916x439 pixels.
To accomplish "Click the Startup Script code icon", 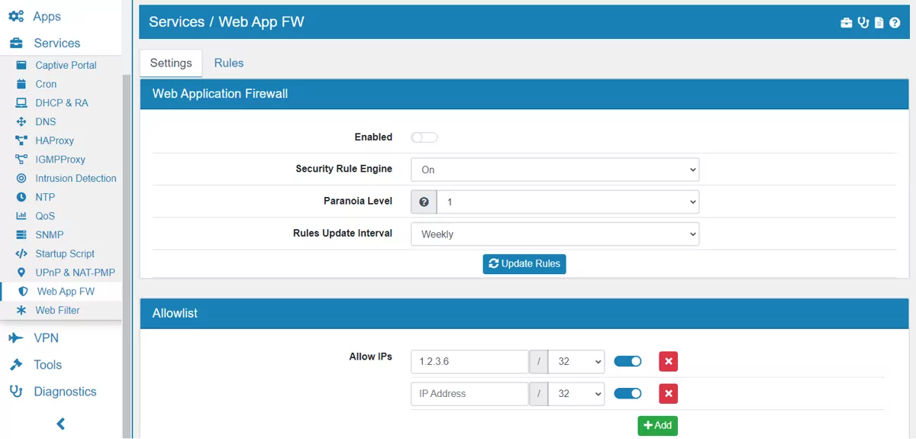I will [x=21, y=253].
